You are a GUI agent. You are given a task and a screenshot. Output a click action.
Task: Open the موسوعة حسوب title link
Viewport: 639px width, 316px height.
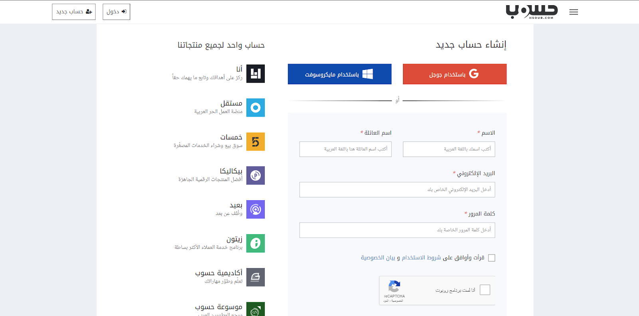tap(218, 307)
